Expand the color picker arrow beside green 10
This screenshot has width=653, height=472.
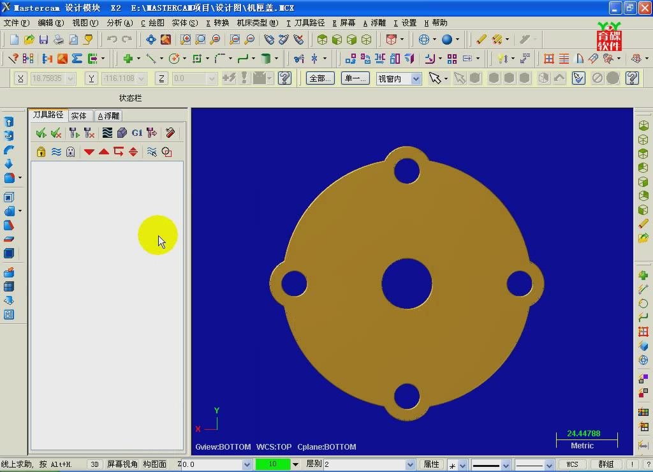pyautogui.click(x=295, y=464)
